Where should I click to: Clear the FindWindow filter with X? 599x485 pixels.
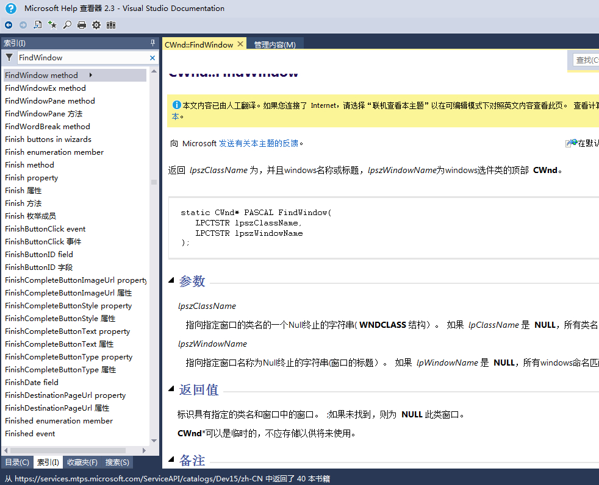[152, 58]
